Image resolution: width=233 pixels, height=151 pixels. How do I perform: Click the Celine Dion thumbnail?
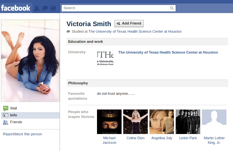136,122
